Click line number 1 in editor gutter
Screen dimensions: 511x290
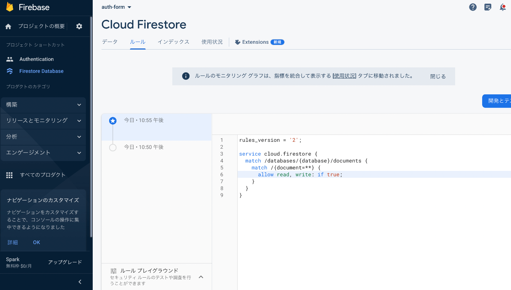point(222,140)
